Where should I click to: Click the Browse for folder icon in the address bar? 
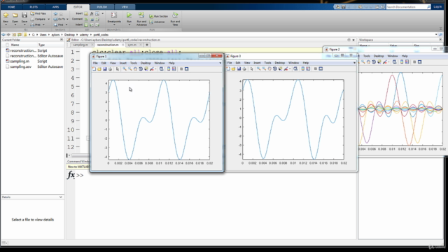click(x=20, y=34)
